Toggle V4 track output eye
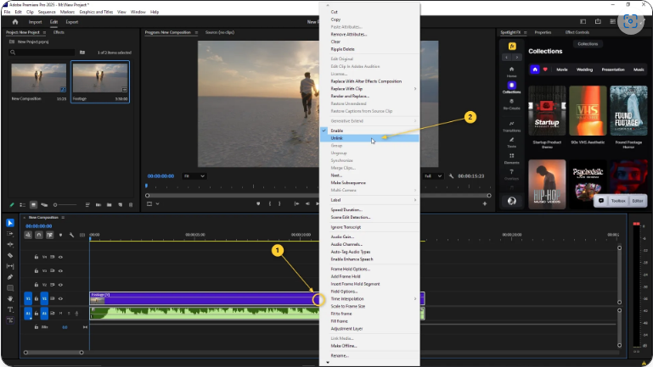The width and height of the screenshot is (653, 367). [x=60, y=258]
